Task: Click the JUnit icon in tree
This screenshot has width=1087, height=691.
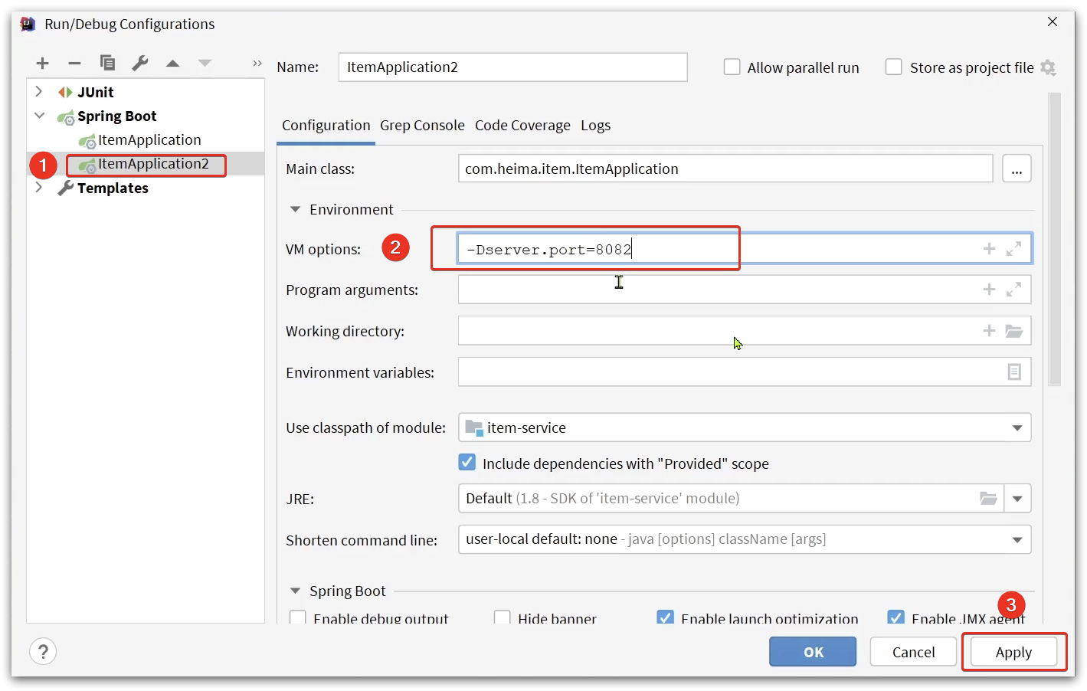Action: point(66,93)
